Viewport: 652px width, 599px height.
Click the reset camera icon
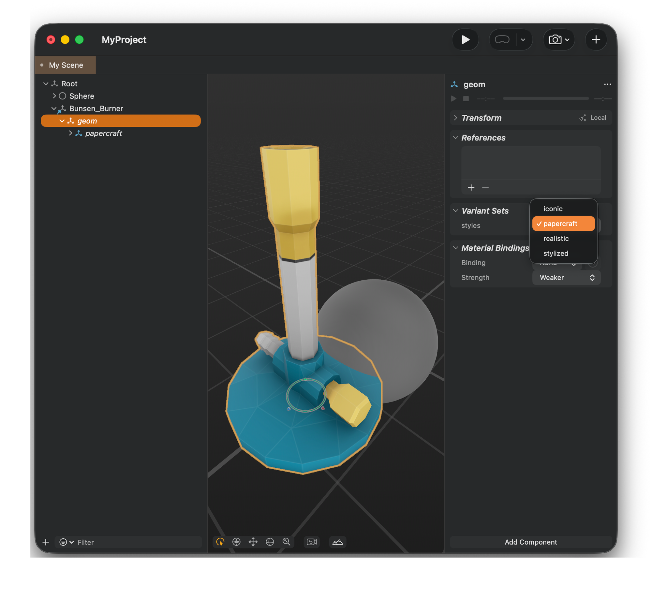point(312,542)
